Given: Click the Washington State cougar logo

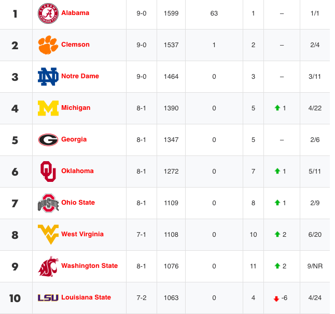Looking at the screenshot, I should point(48,266).
